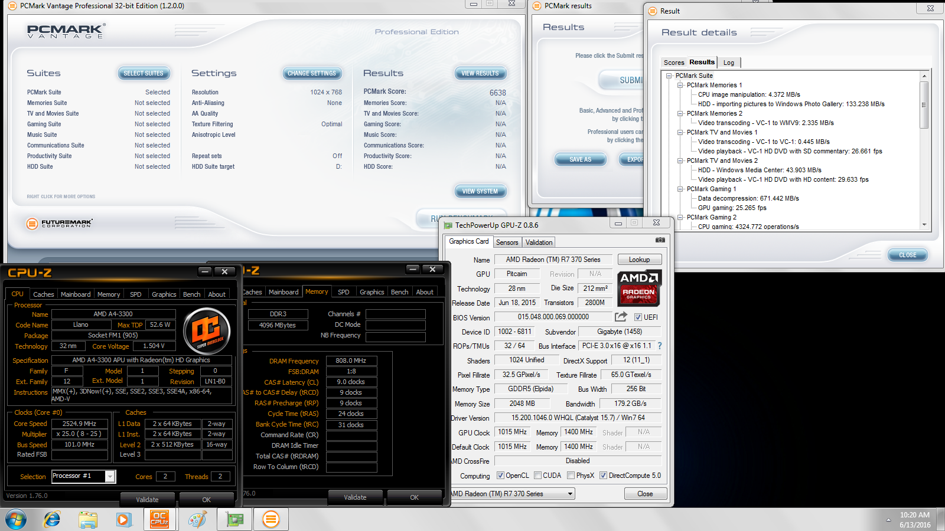
Task: Click the View System button
Action: pos(480,191)
